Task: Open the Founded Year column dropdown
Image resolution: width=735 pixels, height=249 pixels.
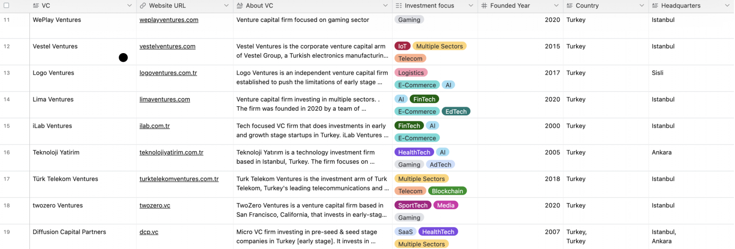Action: click(556, 5)
